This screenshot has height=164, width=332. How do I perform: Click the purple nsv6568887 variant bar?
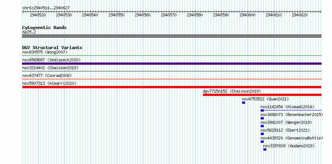[172, 64]
